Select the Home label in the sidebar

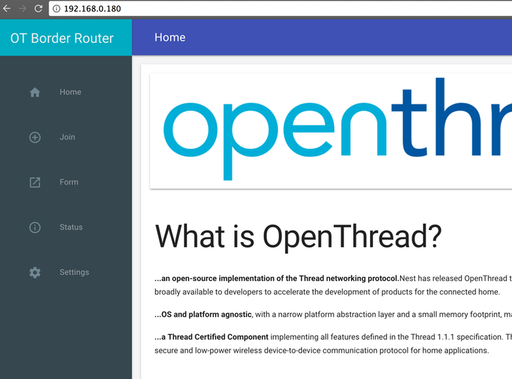(70, 92)
